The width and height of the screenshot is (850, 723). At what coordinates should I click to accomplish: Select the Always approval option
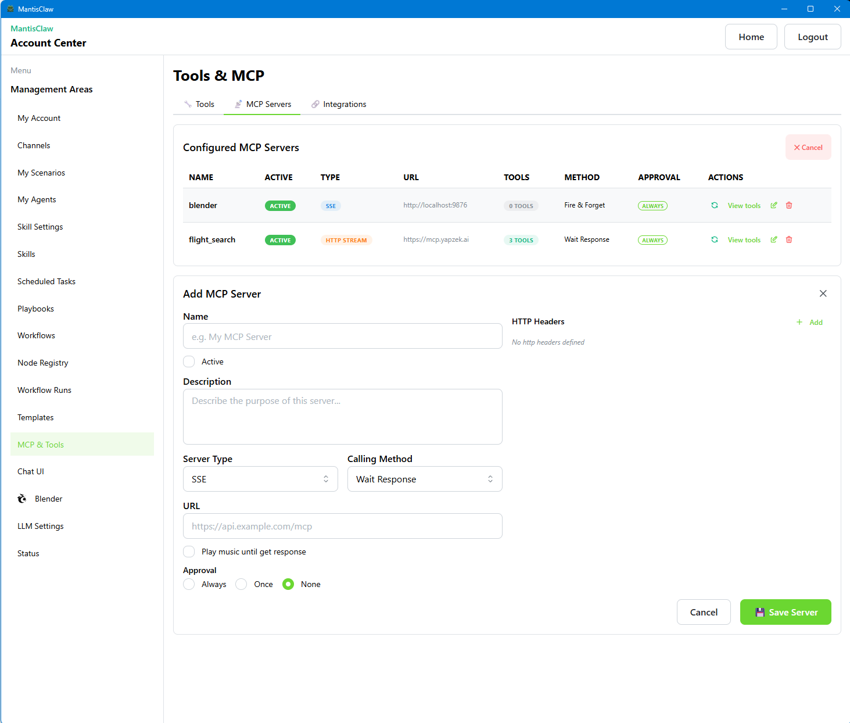(189, 584)
